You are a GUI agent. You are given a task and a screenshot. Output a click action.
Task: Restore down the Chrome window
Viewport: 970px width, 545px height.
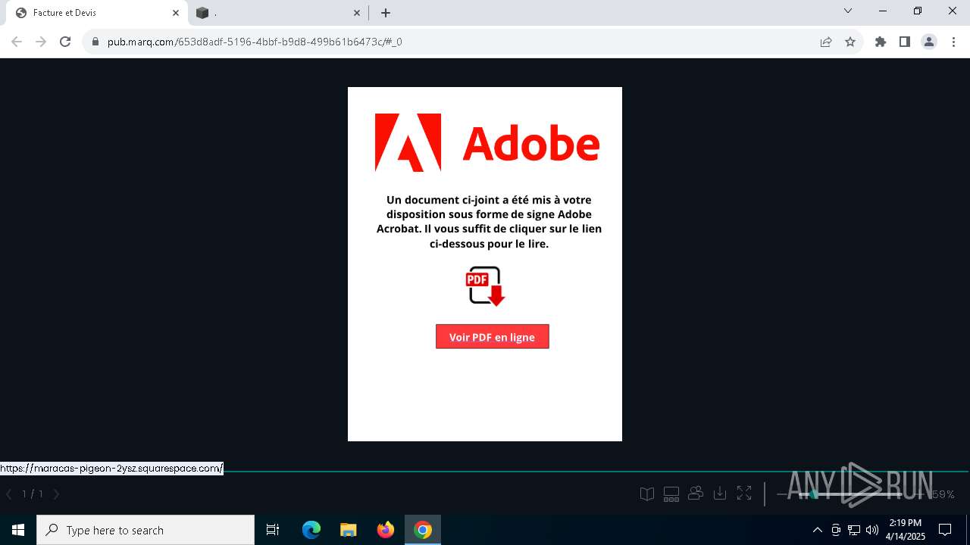918,11
